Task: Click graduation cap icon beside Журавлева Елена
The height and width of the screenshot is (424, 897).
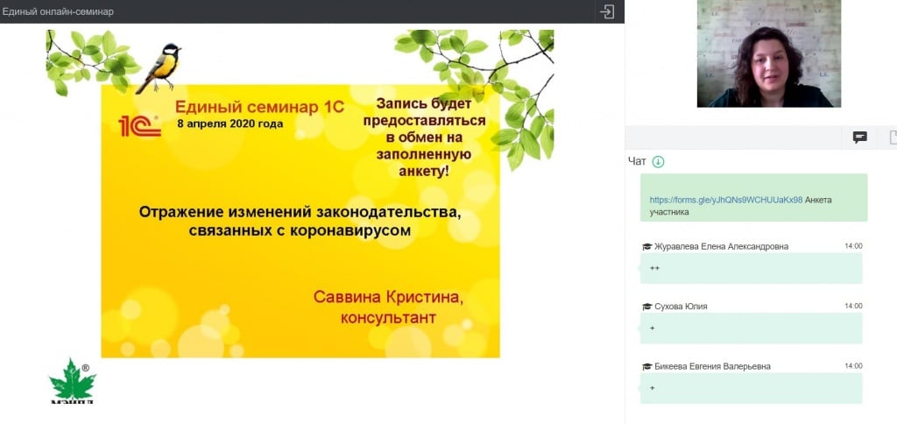Action: (647, 247)
